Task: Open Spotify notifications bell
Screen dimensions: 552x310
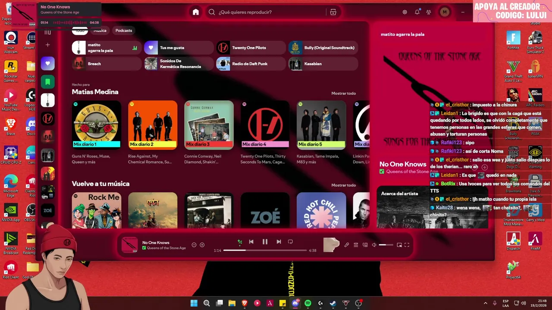Action: 417,12
